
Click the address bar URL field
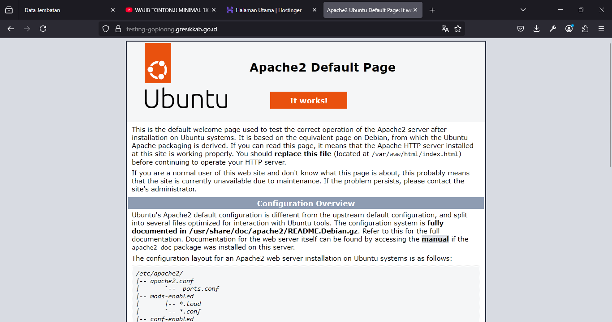tap(281, 29)
